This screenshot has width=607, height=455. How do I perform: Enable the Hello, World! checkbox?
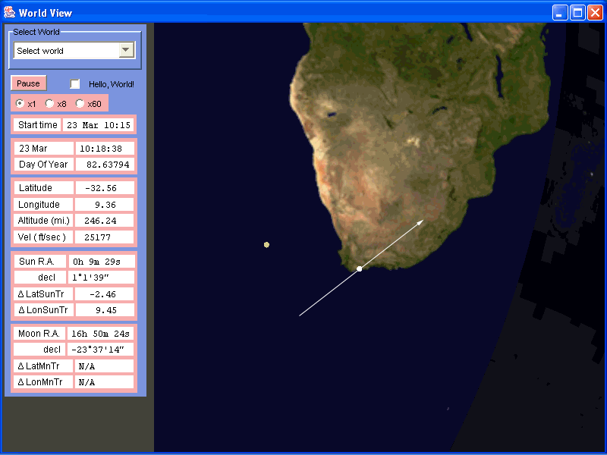[75, 83]
